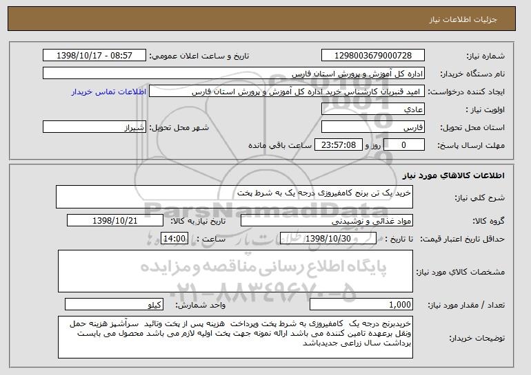Select the need priority field showing عادي
The width and height of the screenshot is (531, 375).
pyautogui.click(x=373, y=109)
